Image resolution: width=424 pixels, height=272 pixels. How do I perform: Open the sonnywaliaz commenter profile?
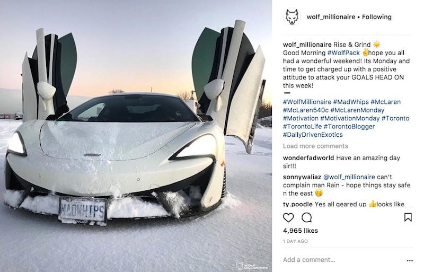pyautogui.click(x=302, y=177)
